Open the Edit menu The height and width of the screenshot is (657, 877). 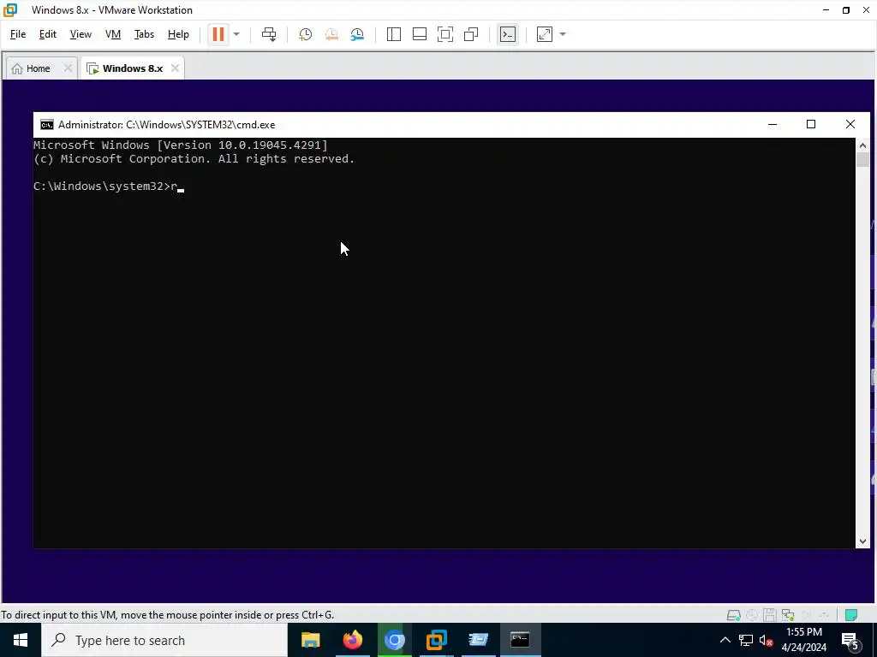click(48, 34)
